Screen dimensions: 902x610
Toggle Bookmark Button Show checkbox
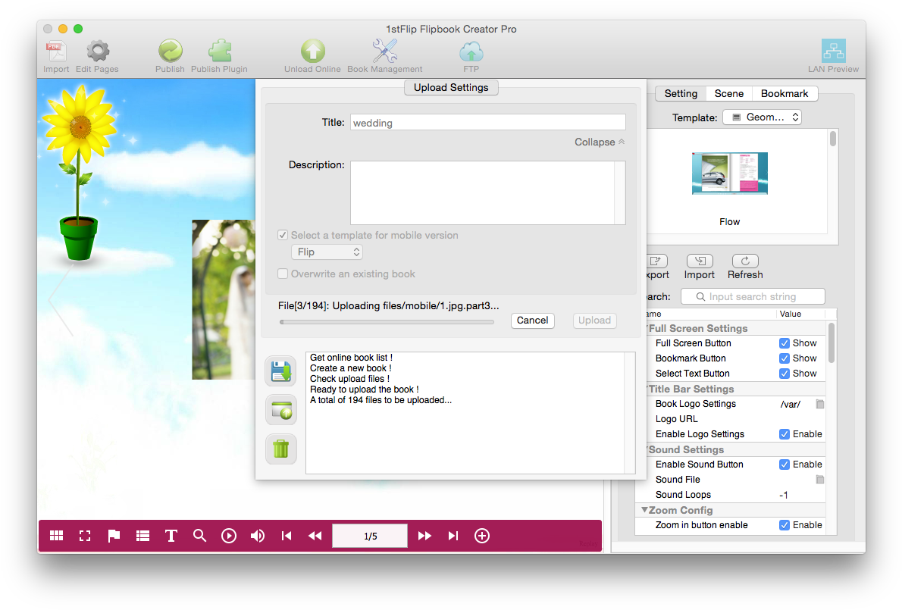pos(784,358)
